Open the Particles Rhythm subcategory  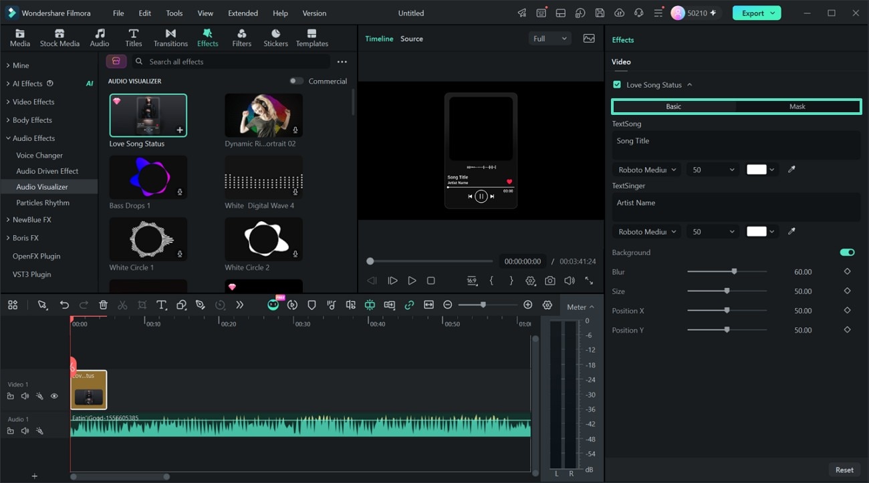pos(43,202)
